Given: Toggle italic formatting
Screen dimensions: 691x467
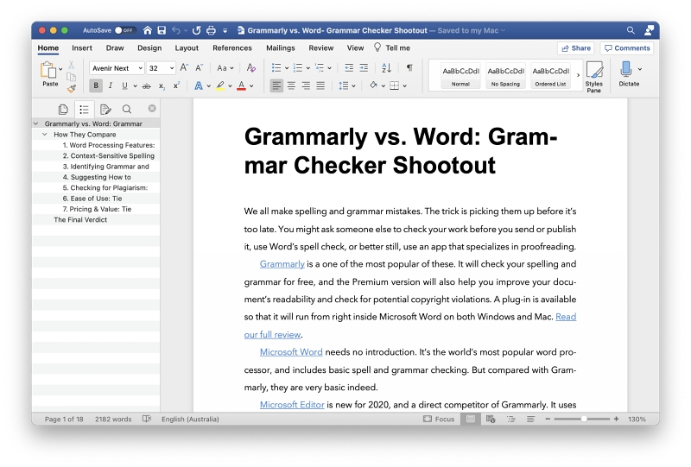Looking at the screenshot, I should [110, 85].
